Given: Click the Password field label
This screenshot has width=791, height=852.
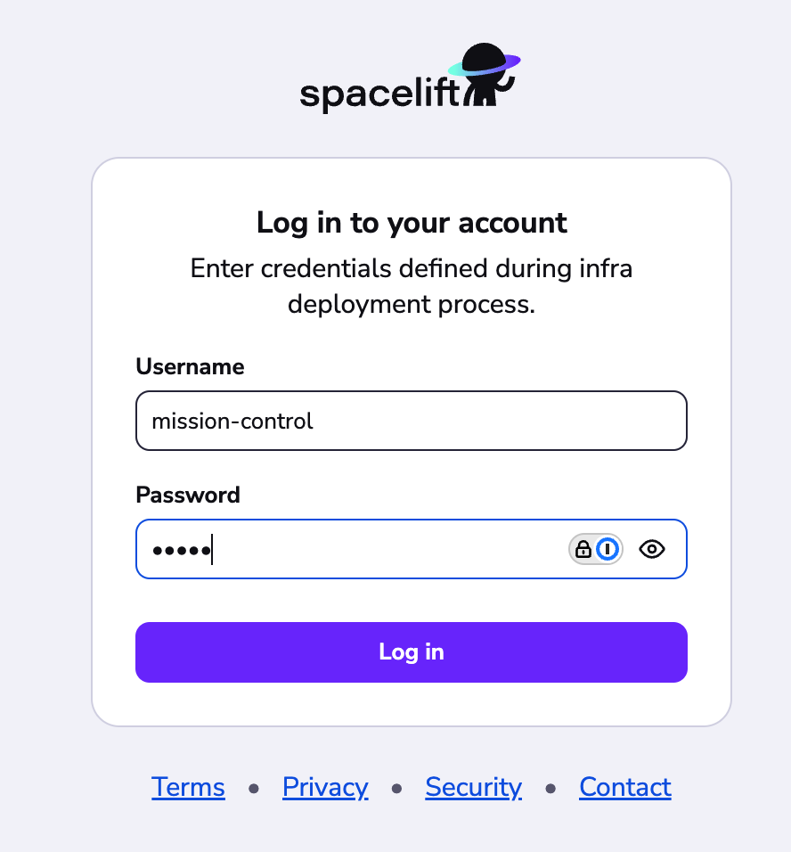Looking at the screenshot, I should click(x=187, y=495).
